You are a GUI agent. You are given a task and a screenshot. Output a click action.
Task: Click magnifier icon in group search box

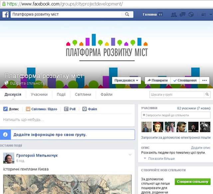[207, 94]
